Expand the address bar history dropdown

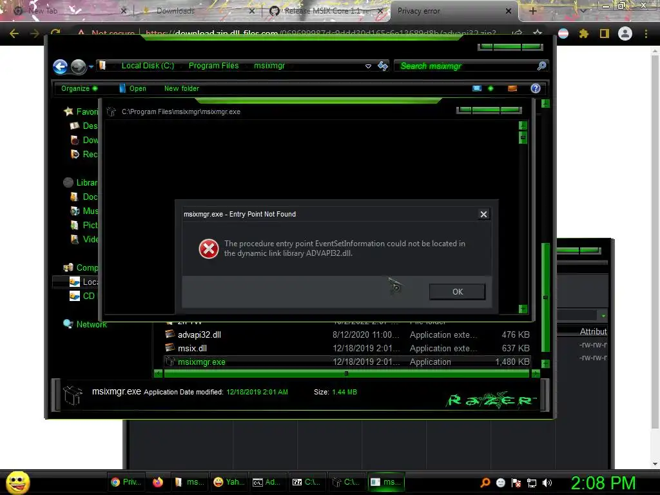pyautogui.click(x=368, y=66)
